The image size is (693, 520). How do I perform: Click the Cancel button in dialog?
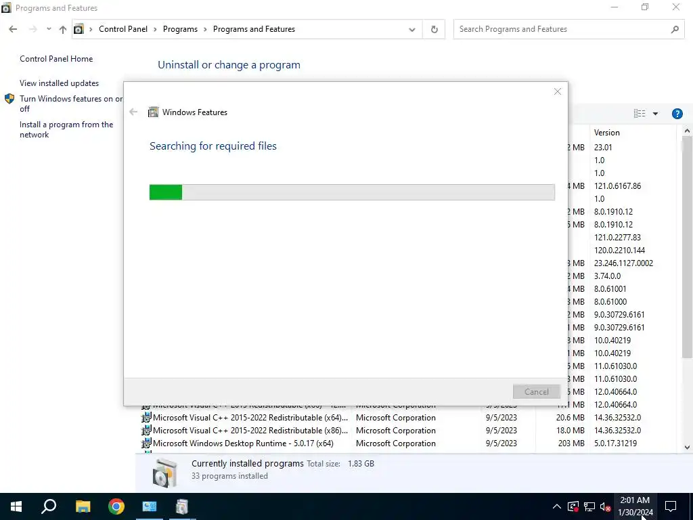536,392
